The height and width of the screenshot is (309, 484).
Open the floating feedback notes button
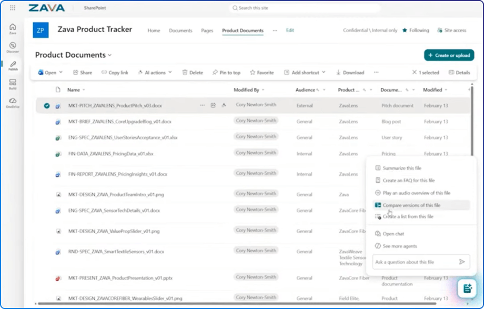pyautogui.click(x=467, y=288)
